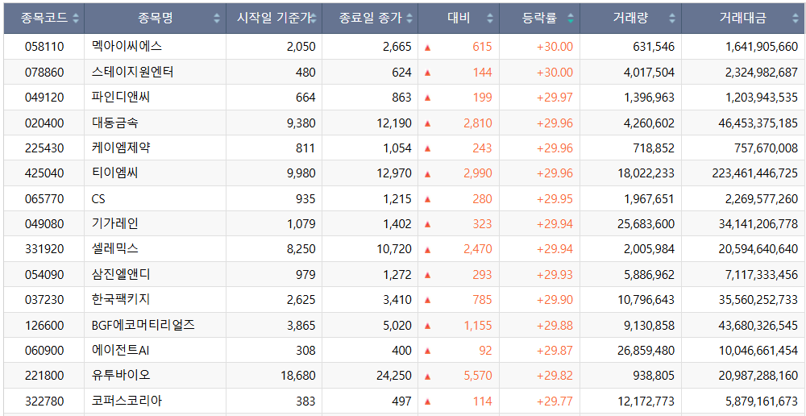
Task: Click up-triangle in 유투바이오 row
Action: [428, 376]
